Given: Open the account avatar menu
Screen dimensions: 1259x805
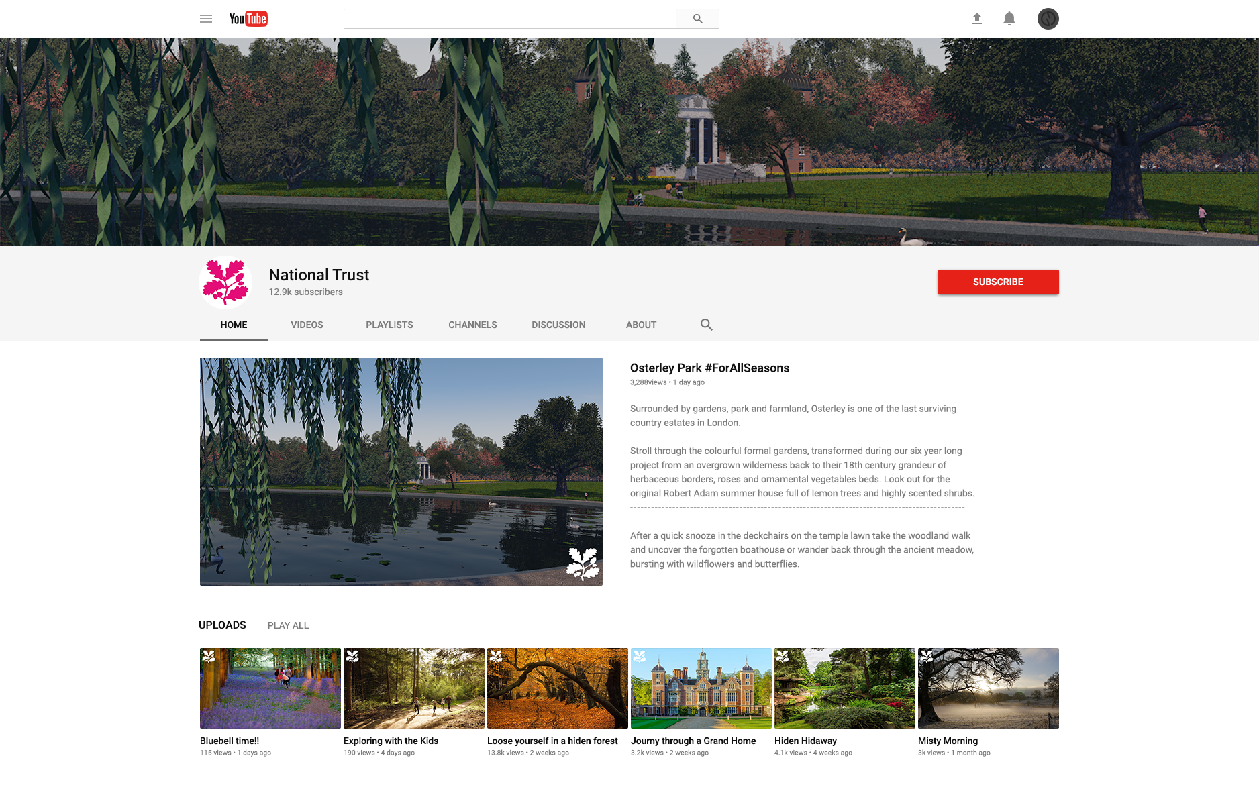Looking at the screenshot, I should (1048, 19).
